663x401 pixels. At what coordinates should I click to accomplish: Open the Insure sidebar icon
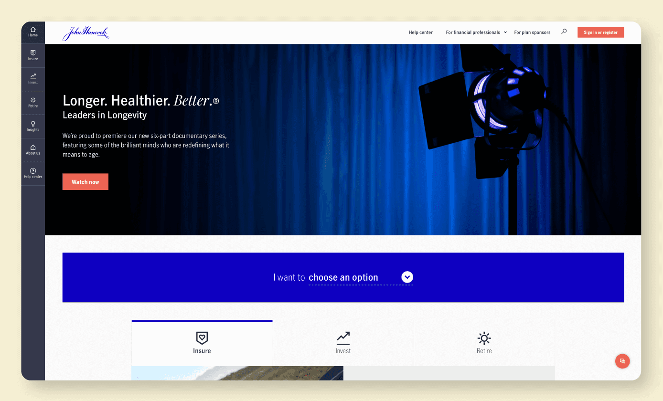coord(33,53)
